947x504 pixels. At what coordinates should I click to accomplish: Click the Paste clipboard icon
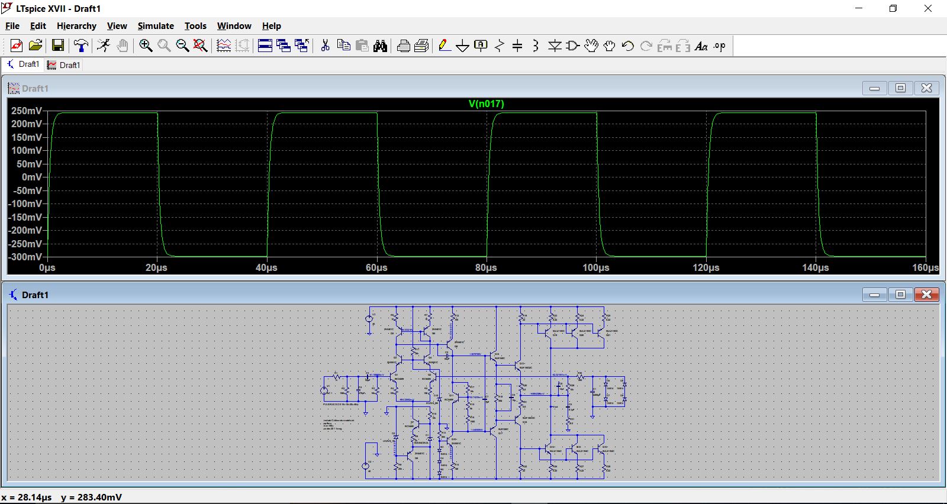362,46
